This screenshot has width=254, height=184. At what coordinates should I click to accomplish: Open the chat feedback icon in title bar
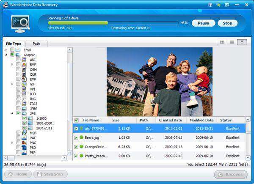coord(218,5)
